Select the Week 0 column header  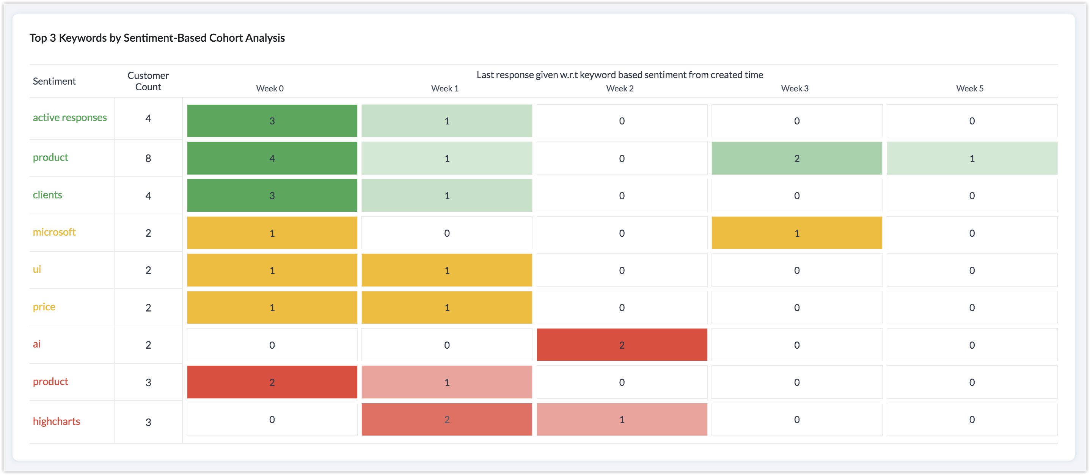(x=270, y=88)
